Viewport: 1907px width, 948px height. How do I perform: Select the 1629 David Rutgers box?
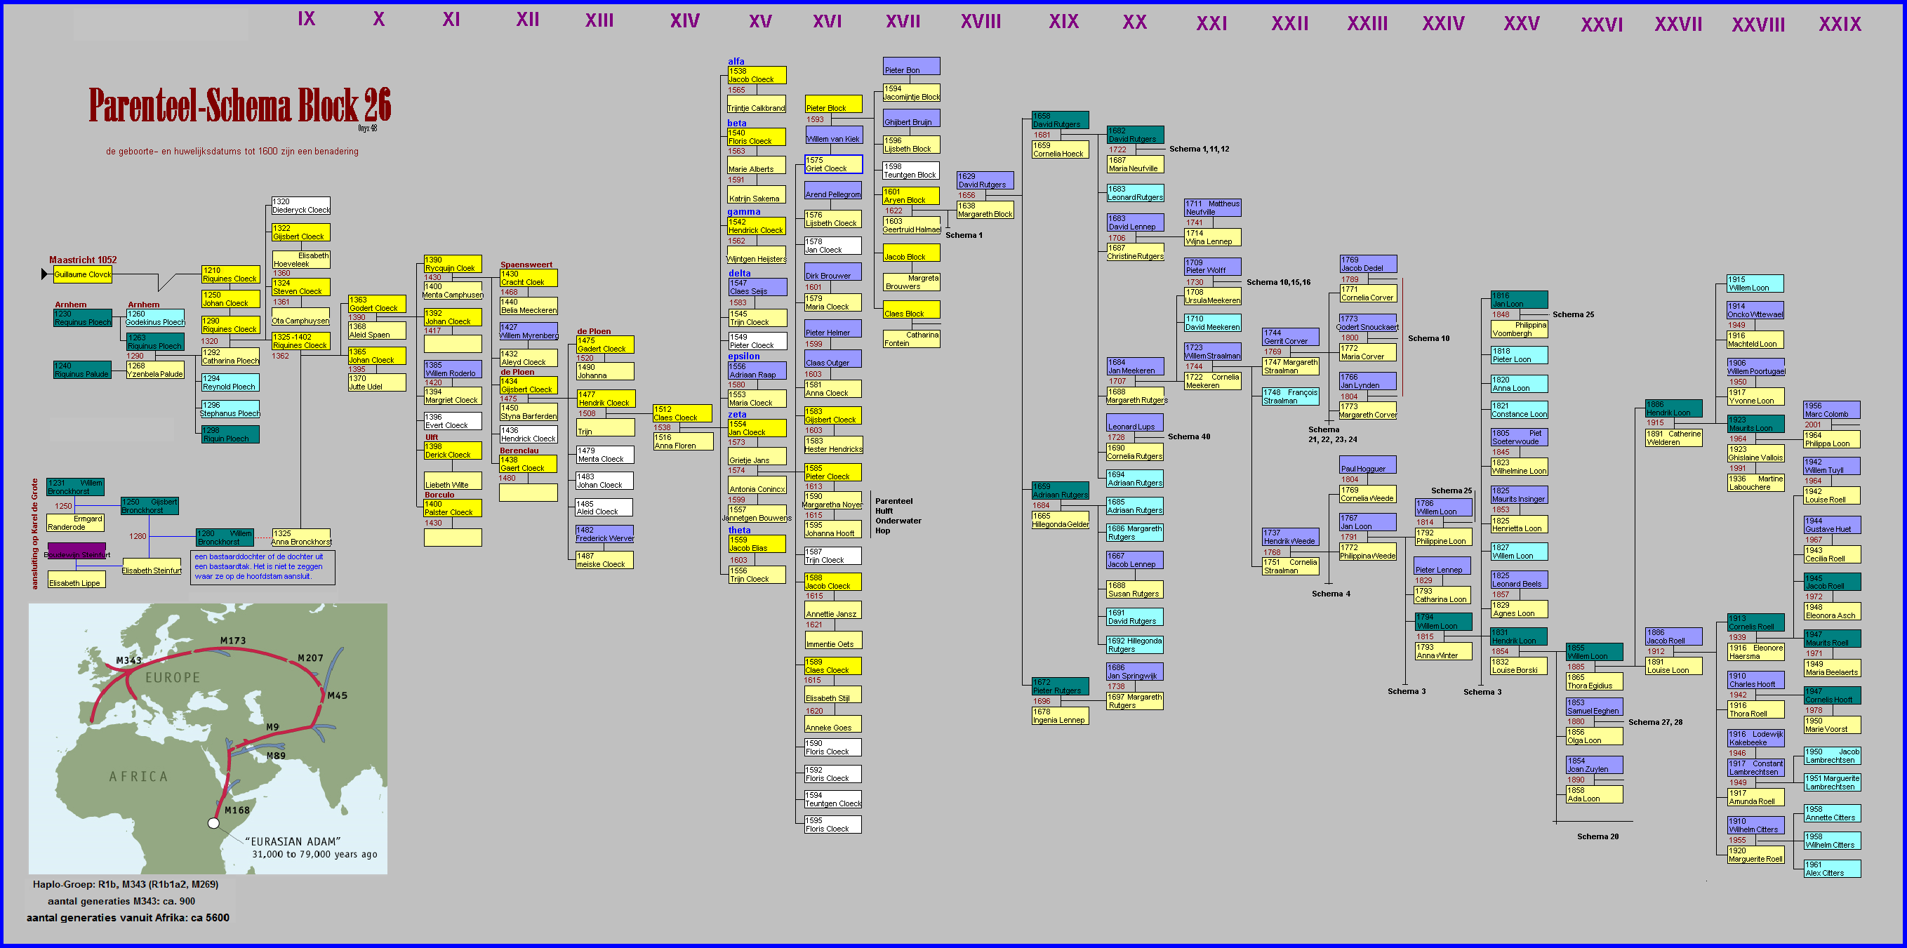(985, 180)
